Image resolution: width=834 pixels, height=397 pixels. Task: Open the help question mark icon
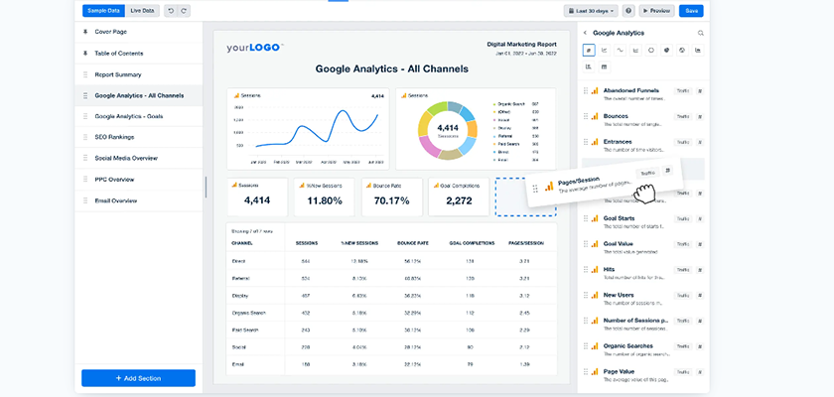tap(628, 11)
